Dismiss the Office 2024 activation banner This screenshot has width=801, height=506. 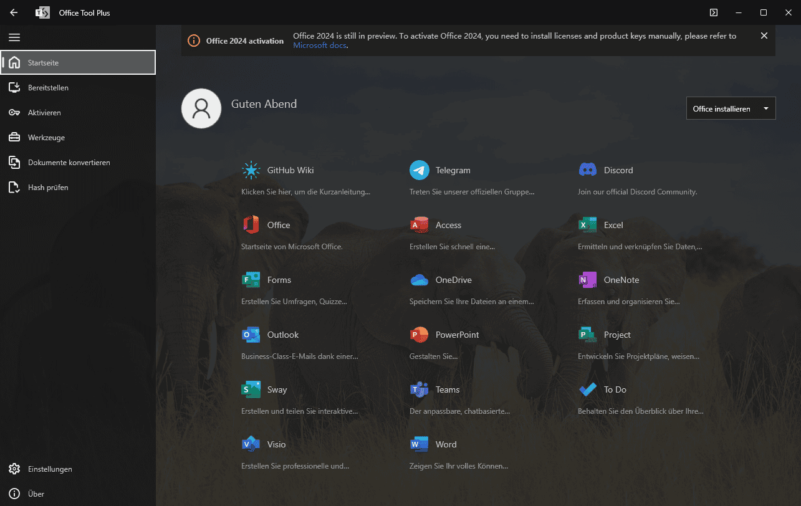pos(764,36)
